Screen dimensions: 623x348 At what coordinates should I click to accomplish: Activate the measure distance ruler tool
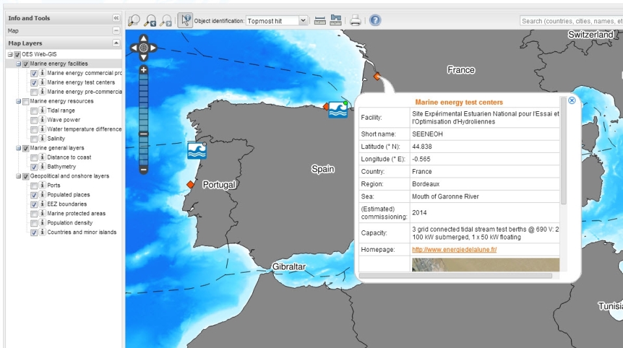click(320, 21)
